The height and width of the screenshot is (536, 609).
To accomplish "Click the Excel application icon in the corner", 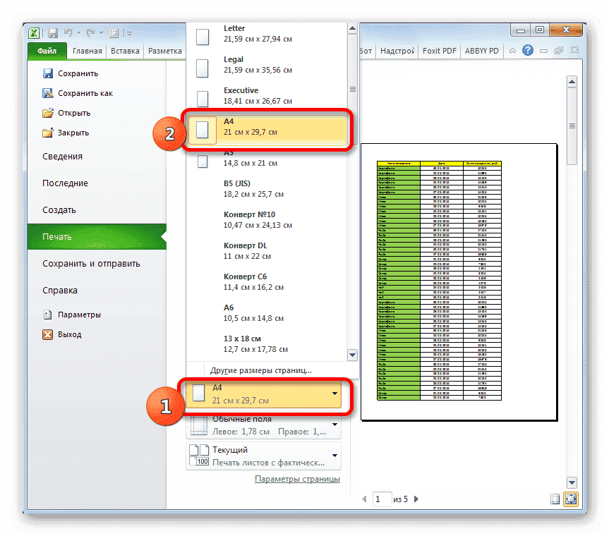I will pyautogui.click(x=33, y=32).
